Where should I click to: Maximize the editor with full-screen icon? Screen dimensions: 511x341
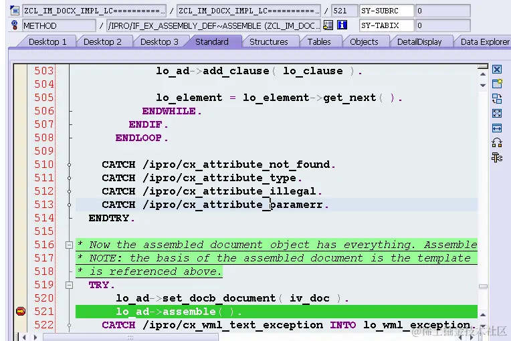tap(497, 114)
